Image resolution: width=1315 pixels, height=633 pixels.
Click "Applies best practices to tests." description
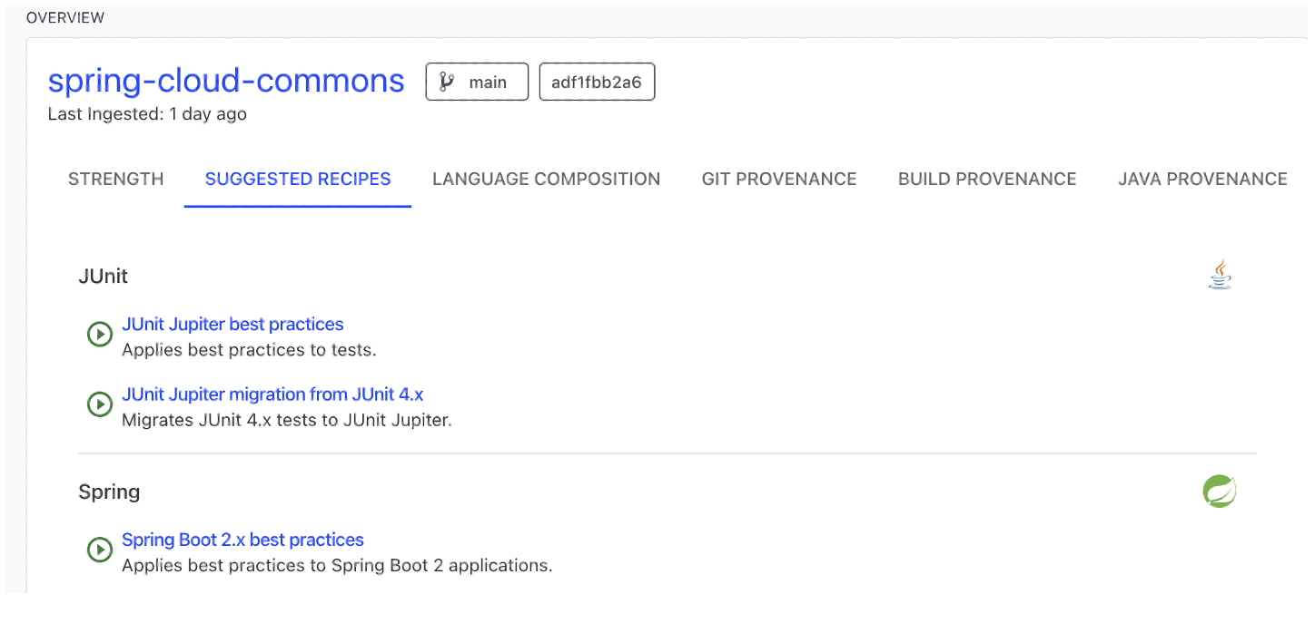[249, 349]
